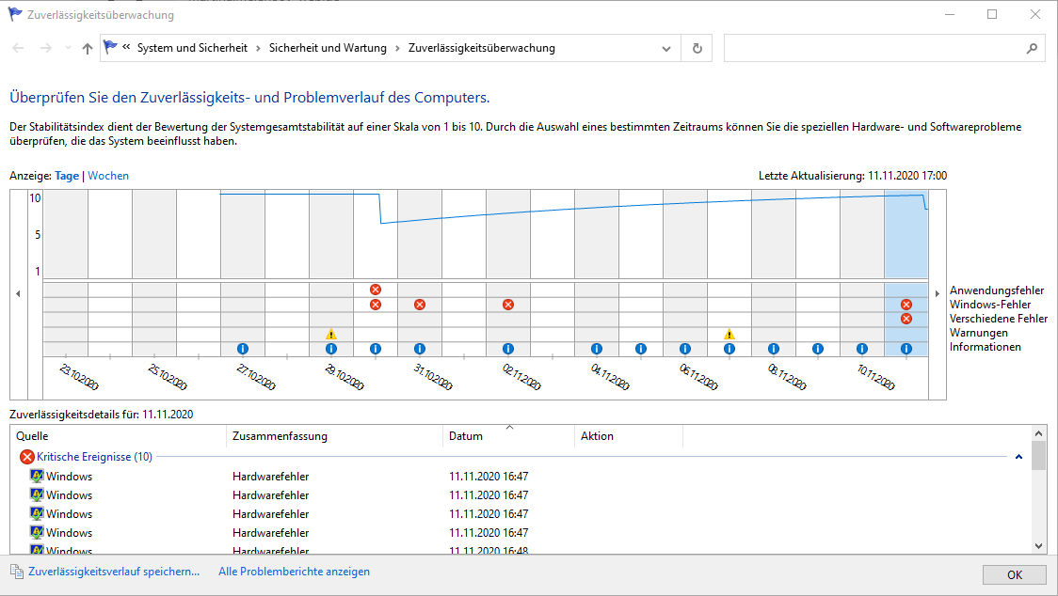1058x596 pixels.
Task: Click the information icon for 06.11.2020
Action: [685, 349]
